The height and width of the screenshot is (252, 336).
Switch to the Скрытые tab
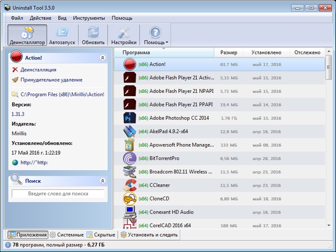102,235
